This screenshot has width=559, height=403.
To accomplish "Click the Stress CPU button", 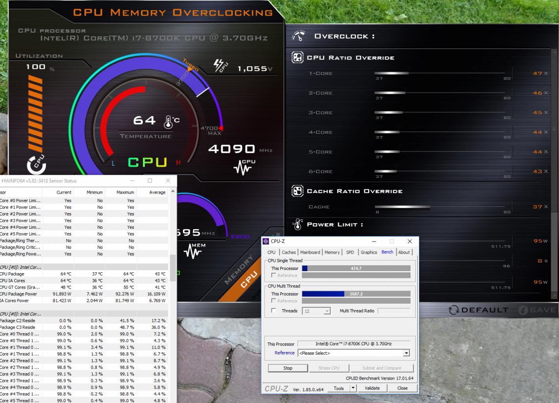I will [x=329, y=368].
